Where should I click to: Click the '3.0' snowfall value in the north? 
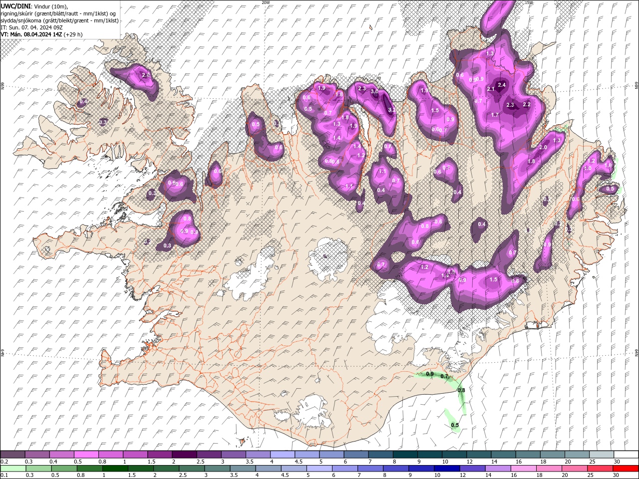pos(374,92)
